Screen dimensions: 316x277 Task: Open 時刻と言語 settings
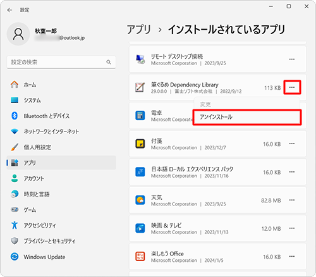click(61, 194)
